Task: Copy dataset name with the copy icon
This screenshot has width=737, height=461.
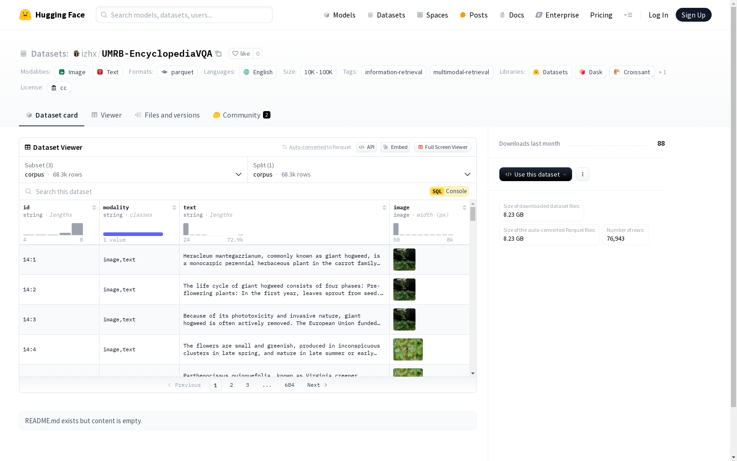Action: (x=219, y=54)
